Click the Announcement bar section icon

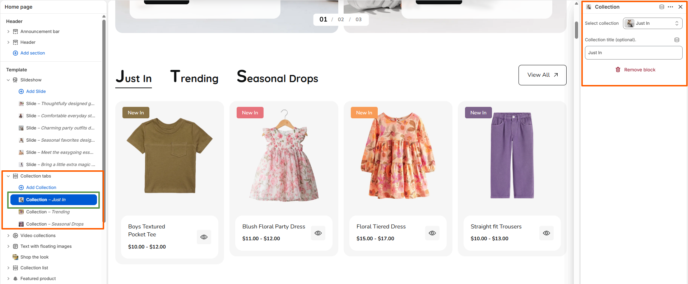[15, 32]
